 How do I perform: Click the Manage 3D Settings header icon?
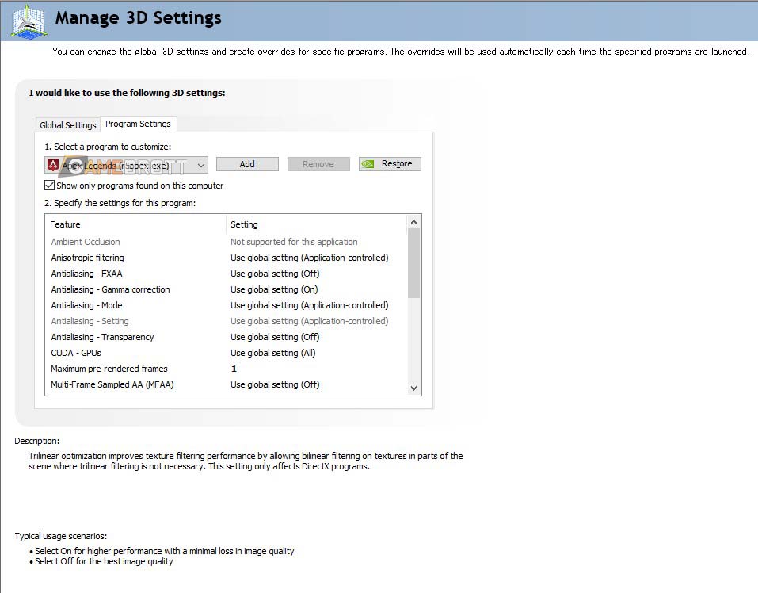tap(26, 21)
